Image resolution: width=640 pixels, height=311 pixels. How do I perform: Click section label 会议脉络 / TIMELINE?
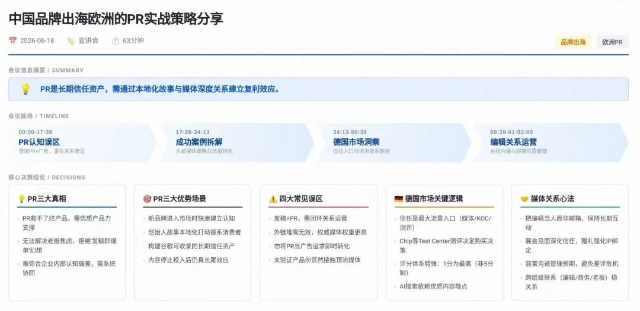pos(39,116)
